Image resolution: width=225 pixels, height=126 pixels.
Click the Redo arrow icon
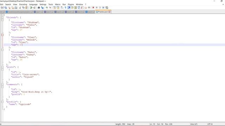34,7
